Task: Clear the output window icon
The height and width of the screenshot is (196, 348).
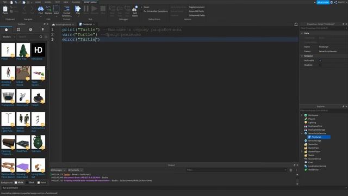Action: (x=291, y=170)
